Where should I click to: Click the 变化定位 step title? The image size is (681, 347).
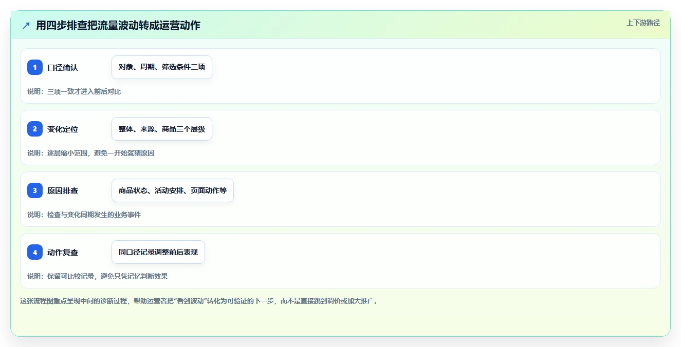(x=63, y=129)
